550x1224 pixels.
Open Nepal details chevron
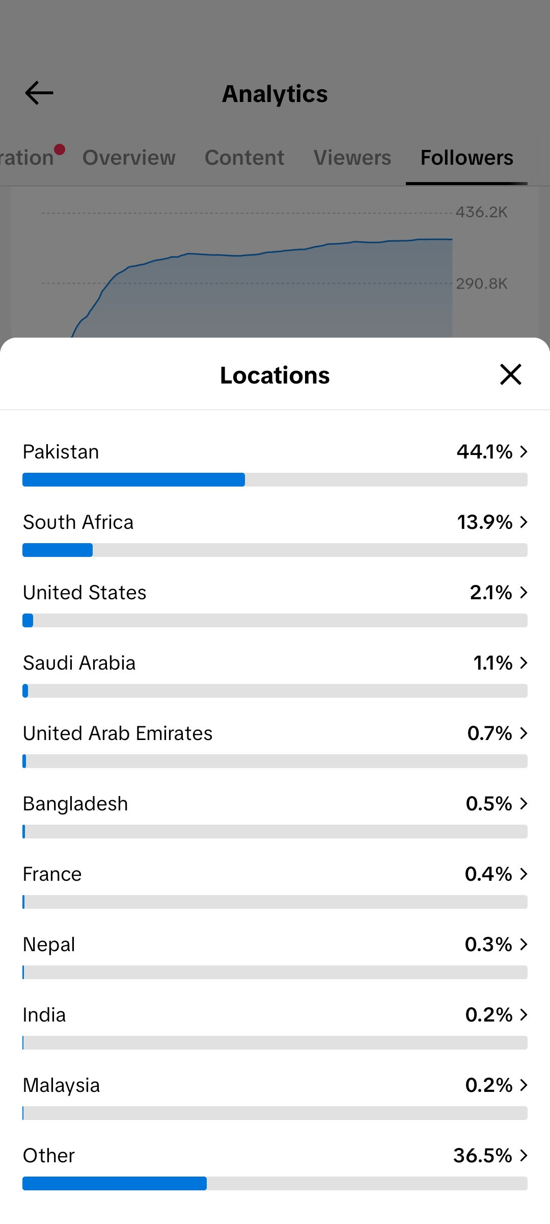point(524,945)
